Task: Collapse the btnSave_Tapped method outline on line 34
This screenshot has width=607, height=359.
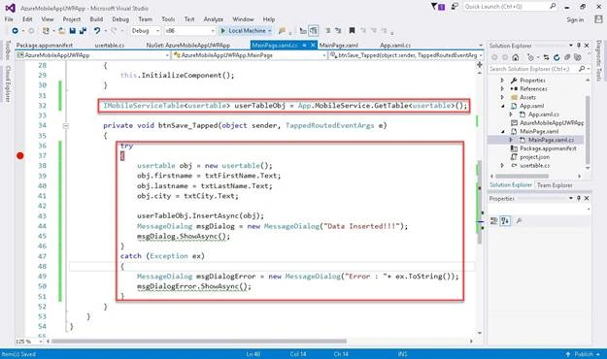Action: point(65,126)
